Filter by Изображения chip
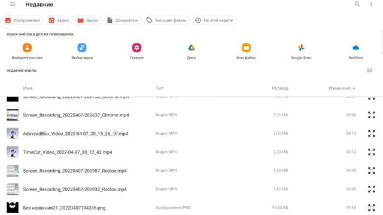 23,20
